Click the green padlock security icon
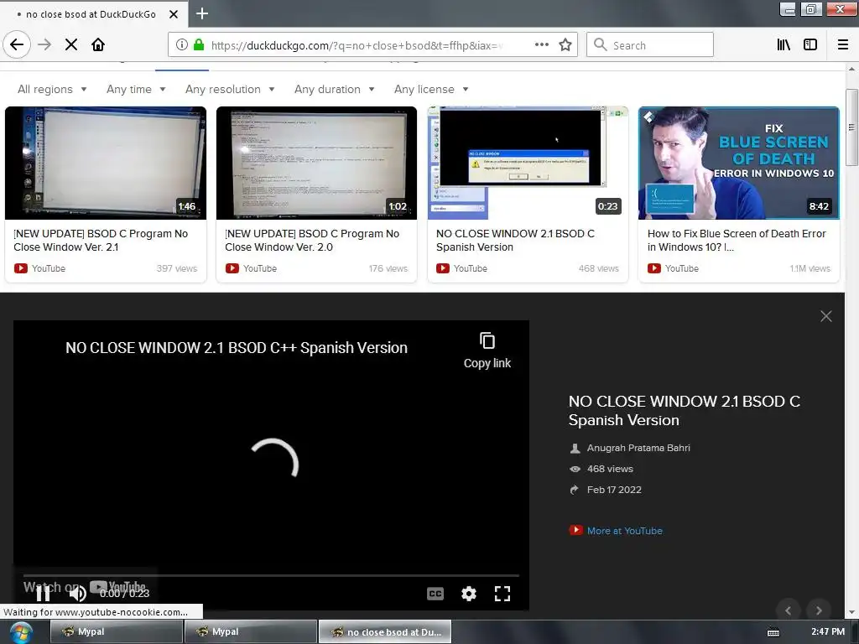Viewport: 859px width, 644px height. click(199, 45)
